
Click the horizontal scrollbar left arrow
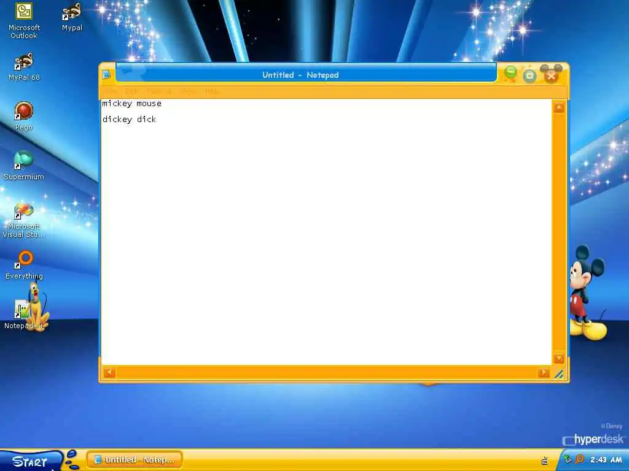(109, 372)
